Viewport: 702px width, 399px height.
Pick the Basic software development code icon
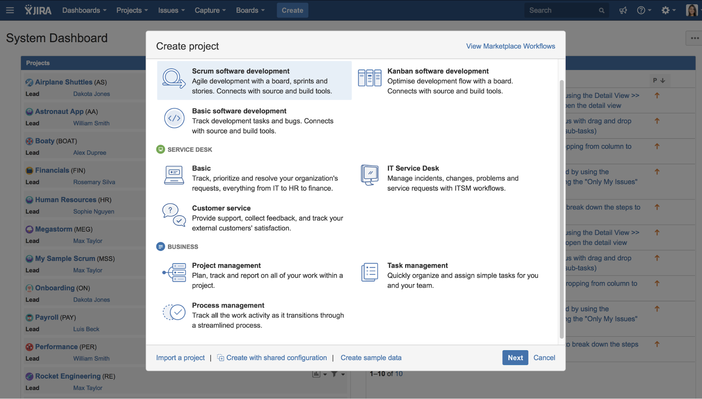(x=174, y=118)
